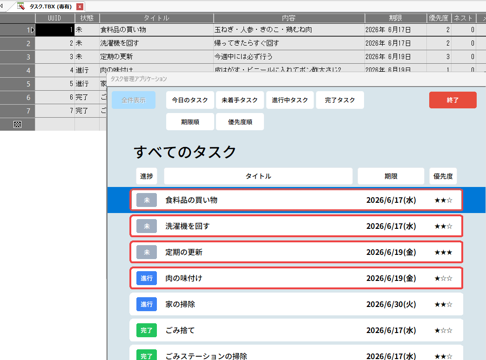Click the 未 status badge for 食料品の買い物
The image size is (486, 360).
tap(147, 200)
